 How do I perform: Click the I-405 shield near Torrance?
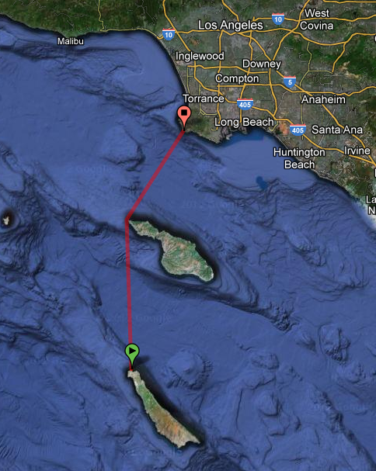tap(245, 104)
